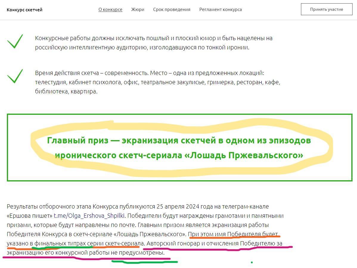Click the line "российскую интеллигентную аудиторию"
The width and height of the screenshot is (357, 268).
point(142,48)
